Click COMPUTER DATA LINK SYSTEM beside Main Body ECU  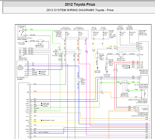[125, 67]
